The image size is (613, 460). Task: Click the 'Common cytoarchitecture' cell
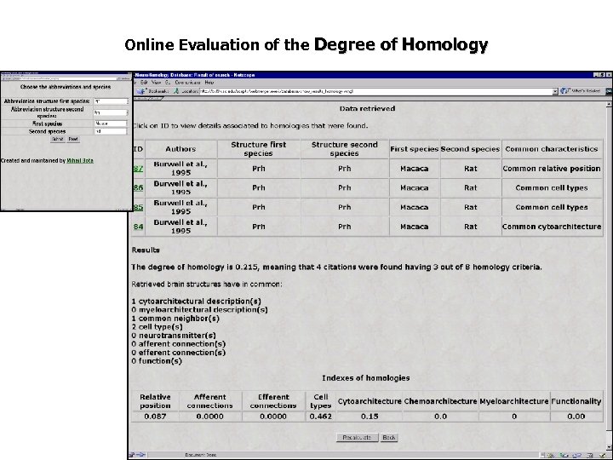click(552, 227)
